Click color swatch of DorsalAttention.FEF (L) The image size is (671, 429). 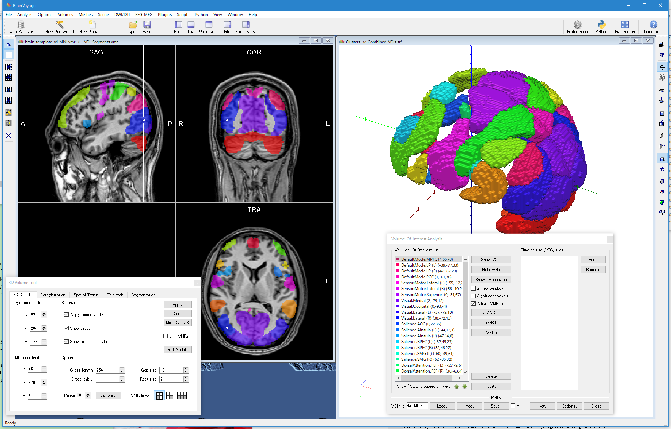[x=398, y=365]
